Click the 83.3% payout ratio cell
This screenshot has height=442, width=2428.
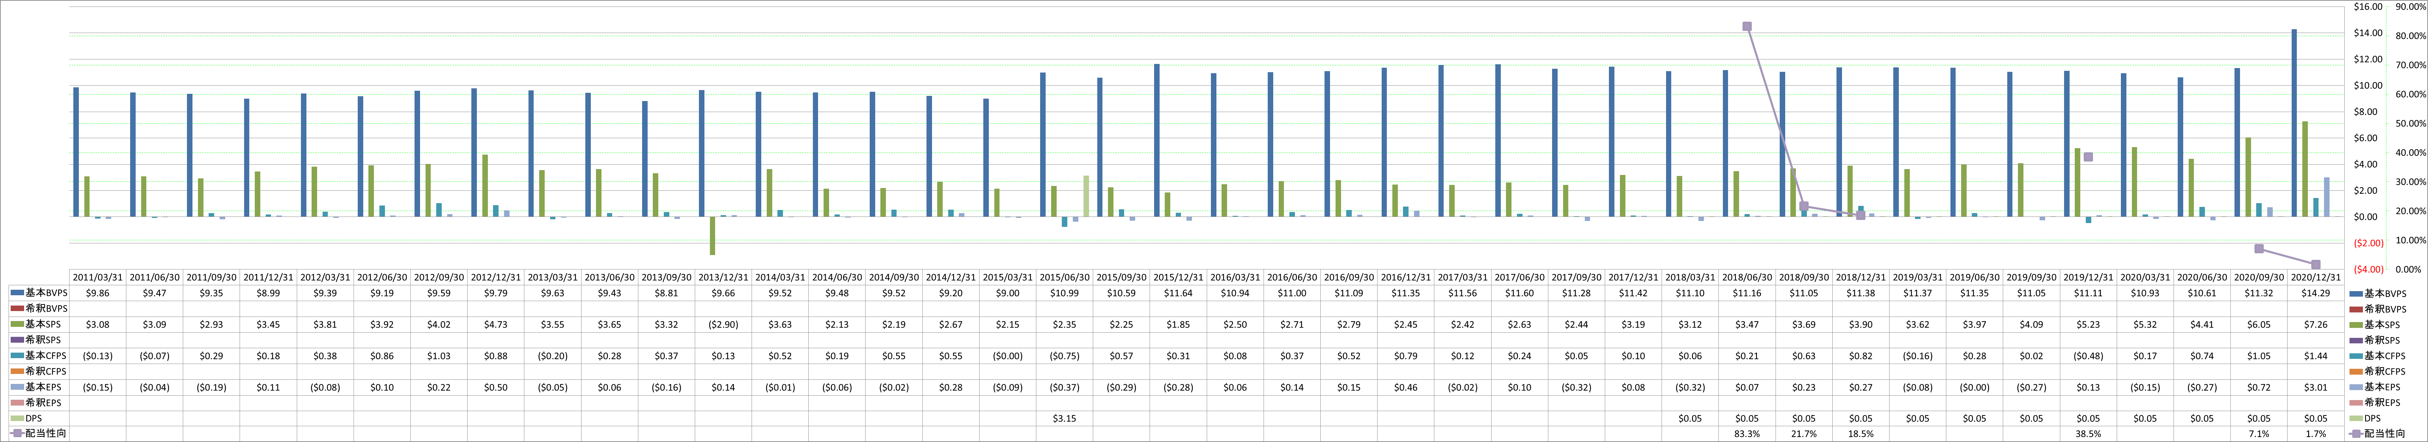1747,433
